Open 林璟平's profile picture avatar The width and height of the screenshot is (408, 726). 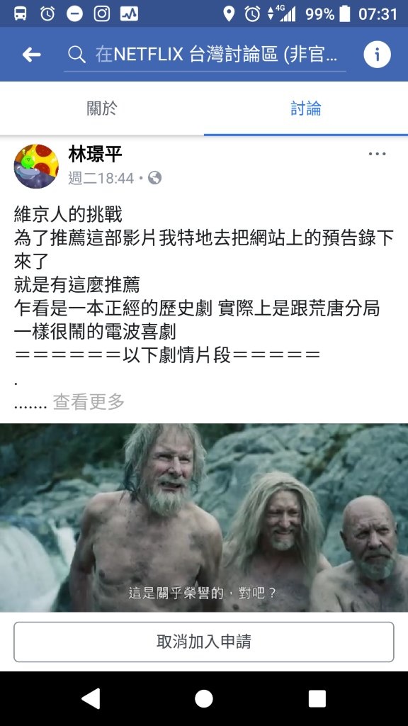click(37, 166)
